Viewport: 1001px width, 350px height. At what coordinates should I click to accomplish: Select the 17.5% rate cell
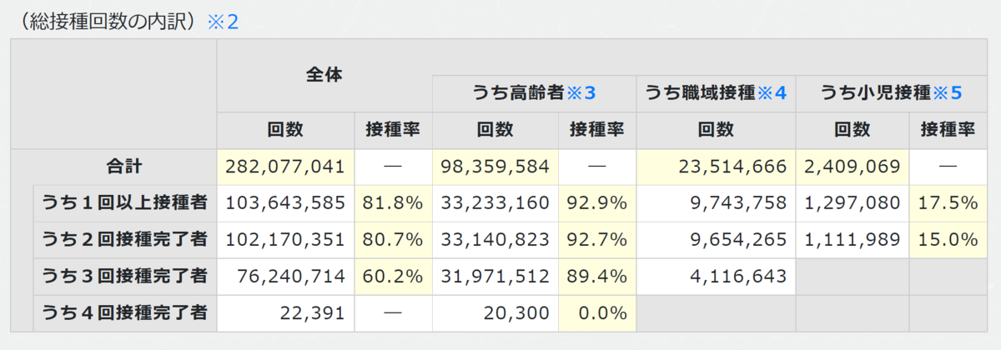pyautogui.click(x=948, y=203)
